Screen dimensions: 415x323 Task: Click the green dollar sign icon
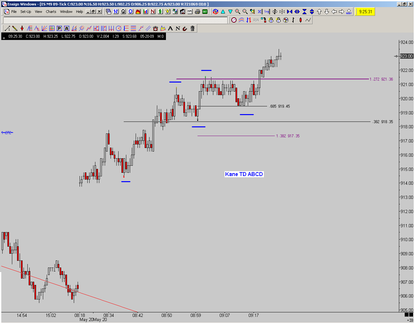click(x=160, y=12)
